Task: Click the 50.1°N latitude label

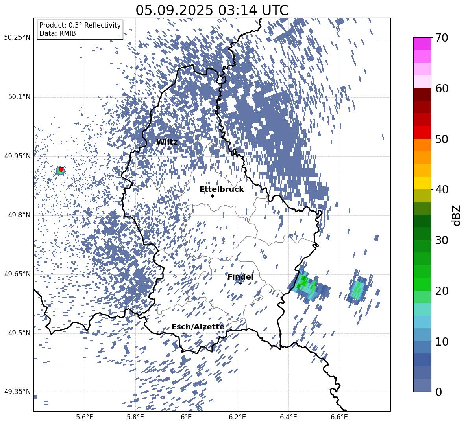Action: pyautogui.click(x=19, y=97)
